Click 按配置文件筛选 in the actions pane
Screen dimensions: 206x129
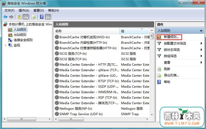pos(175,43)
